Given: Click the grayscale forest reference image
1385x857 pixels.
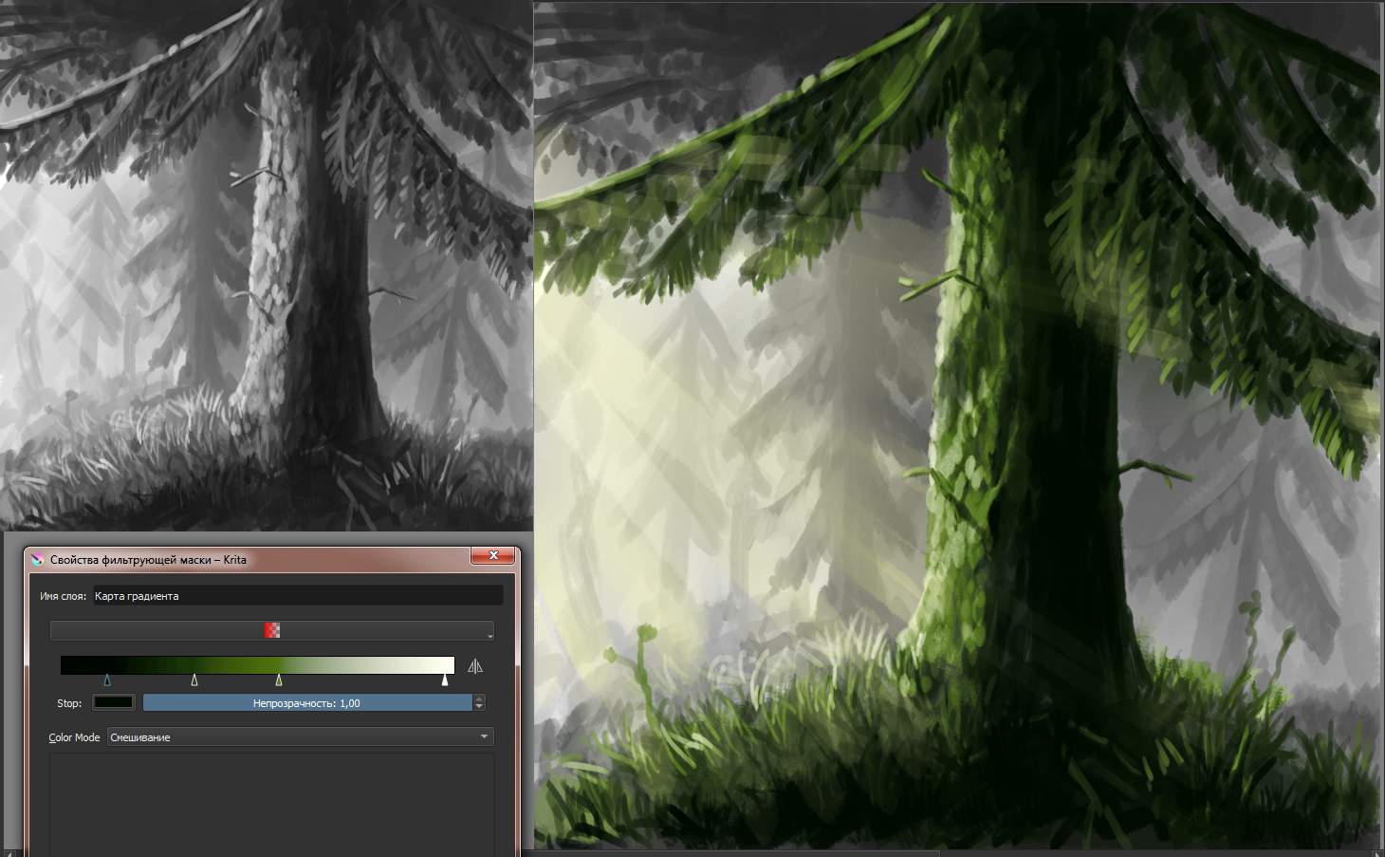Looking at the screenshot, I should [x=266, y=266].
